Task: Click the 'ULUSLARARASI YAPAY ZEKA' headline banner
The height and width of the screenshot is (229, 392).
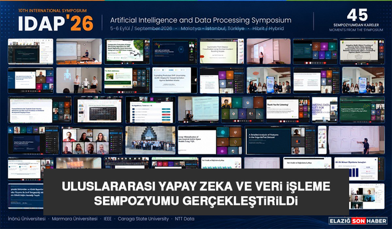Action: pos(196,192)
